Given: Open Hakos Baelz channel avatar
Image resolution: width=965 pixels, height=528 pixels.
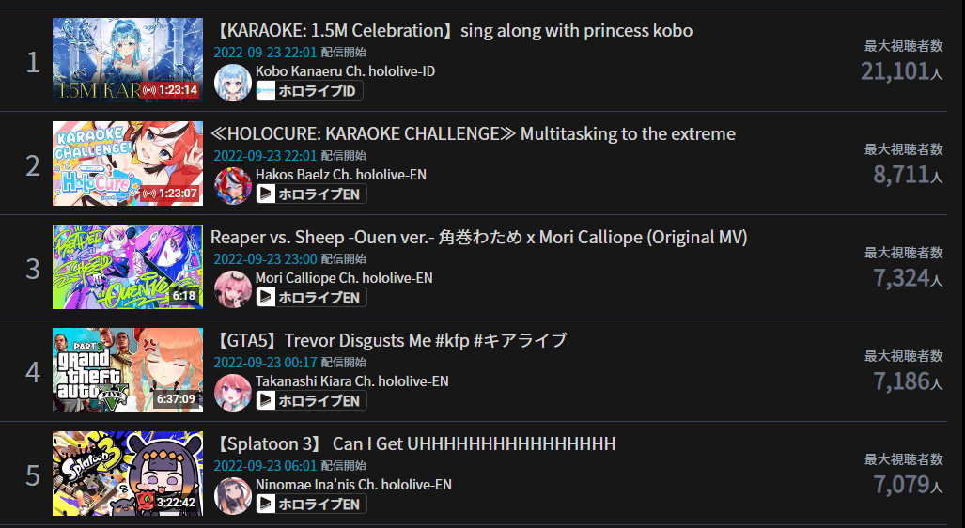Looking at the screenshot, I should [233, 185].
